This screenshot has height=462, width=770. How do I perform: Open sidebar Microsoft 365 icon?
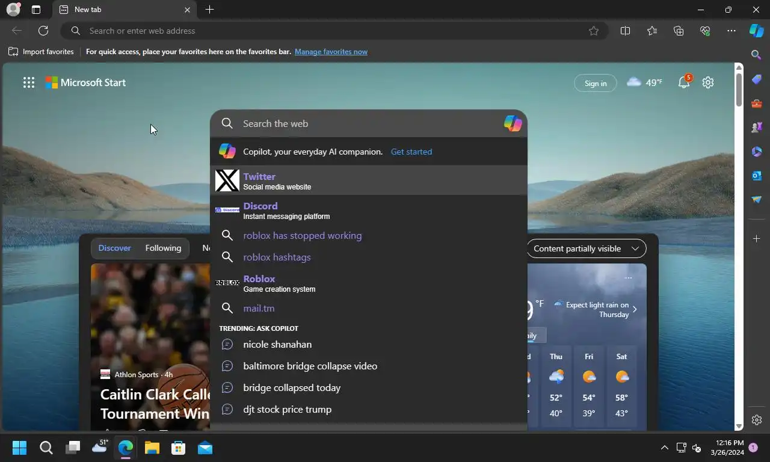(x=757, y=152)
